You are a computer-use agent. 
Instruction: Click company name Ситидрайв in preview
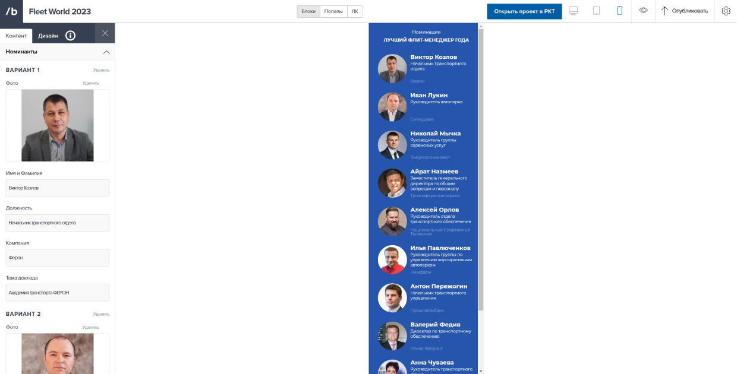[422, 119]
